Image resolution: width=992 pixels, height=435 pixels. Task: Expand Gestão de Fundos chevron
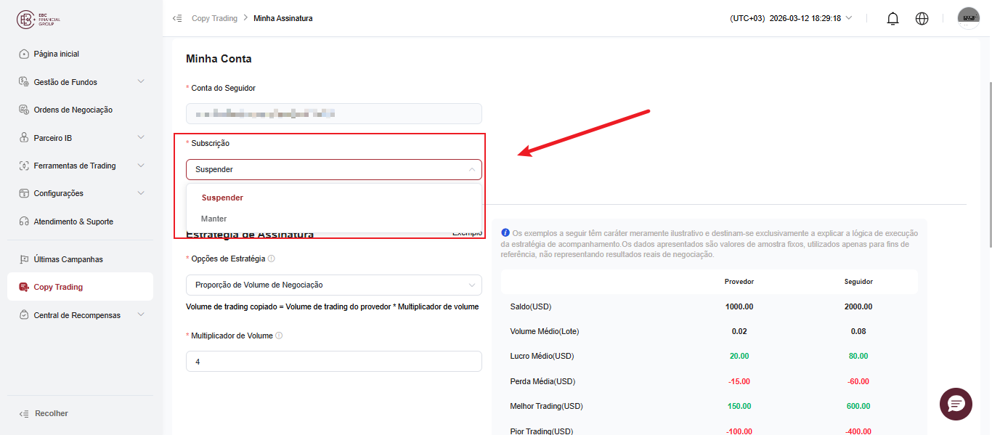click(x=141, y=81)
